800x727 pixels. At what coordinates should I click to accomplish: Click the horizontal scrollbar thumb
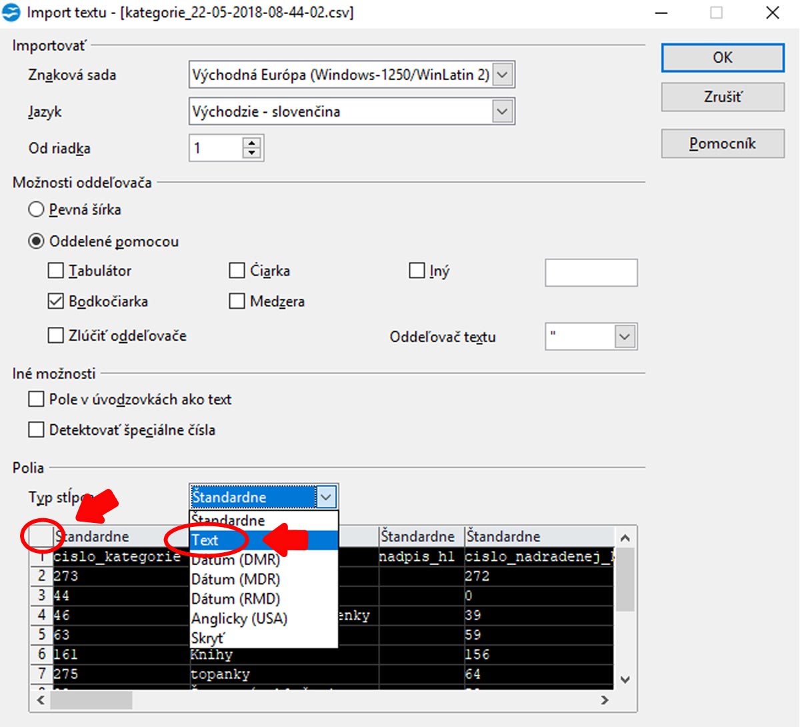91,700
